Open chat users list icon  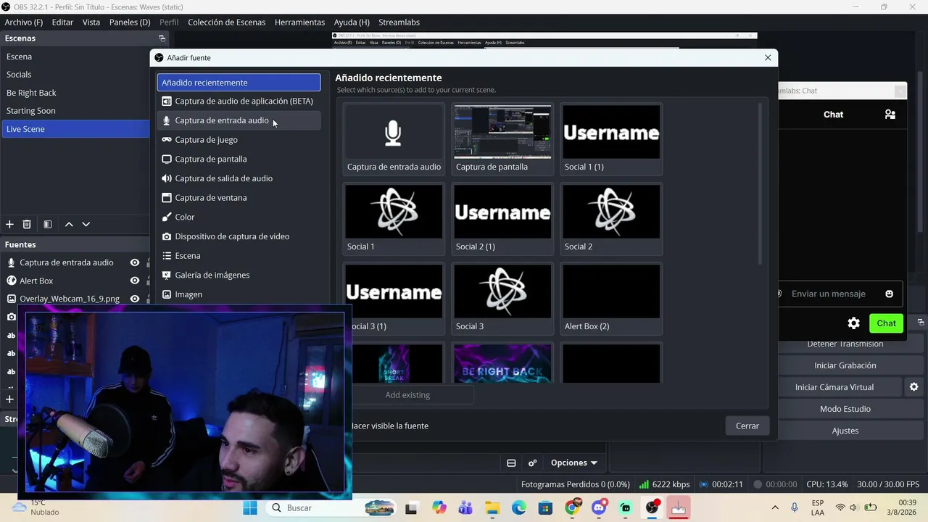point(890,115)
